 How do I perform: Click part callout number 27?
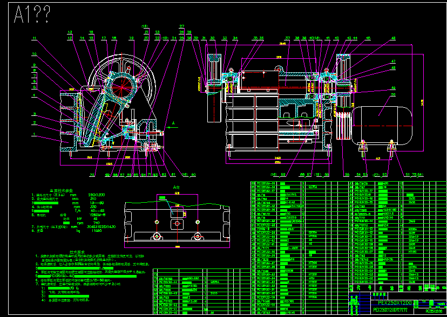click(182, 26)
